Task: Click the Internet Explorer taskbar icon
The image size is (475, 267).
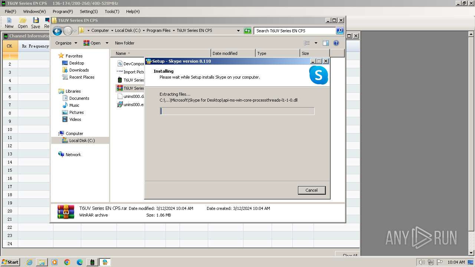Action: coord(30,262)
